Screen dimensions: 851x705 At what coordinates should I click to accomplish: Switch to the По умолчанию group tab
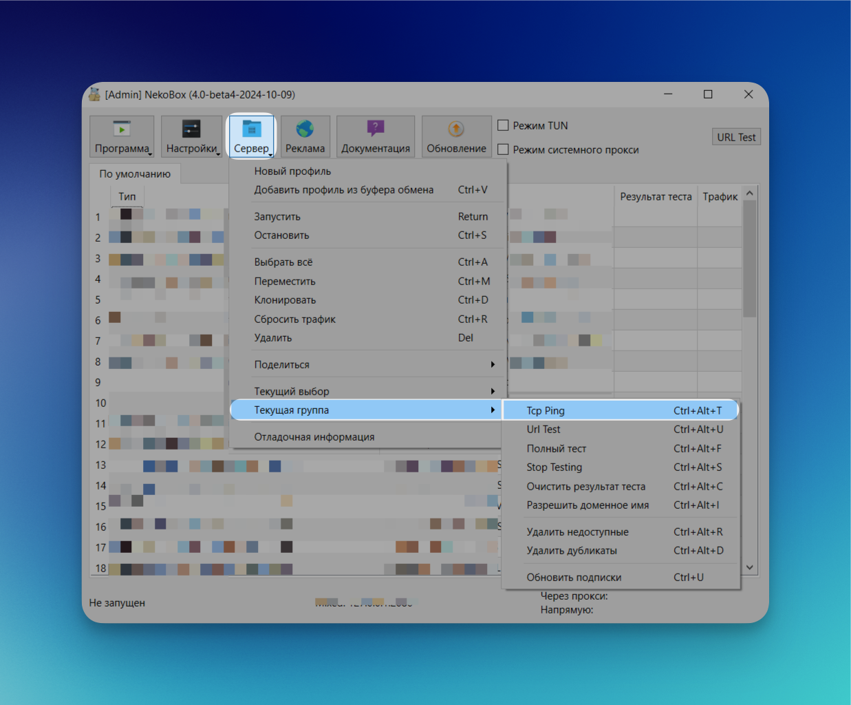[135, 173]
